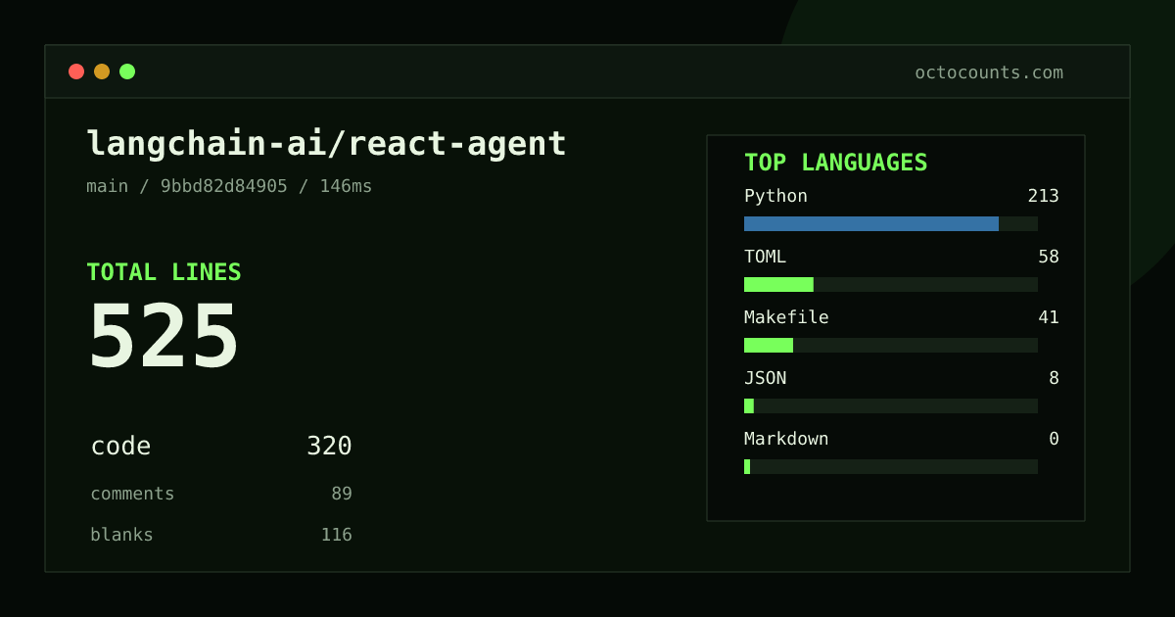
Task: Select the TOML count 58
Action: [1049, 257]
